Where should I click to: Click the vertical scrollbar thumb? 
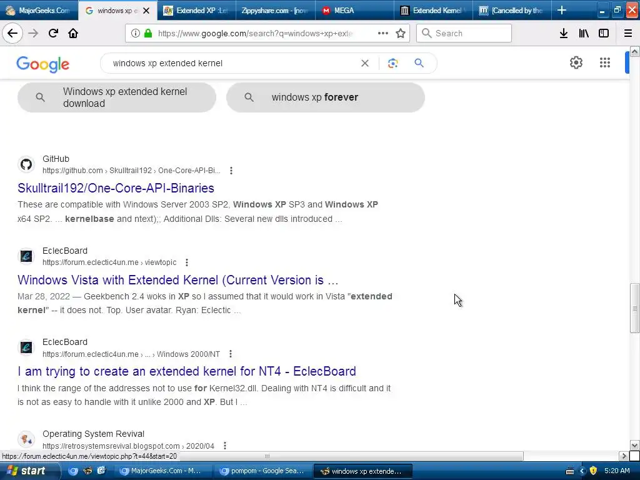[x=634, y=308]
